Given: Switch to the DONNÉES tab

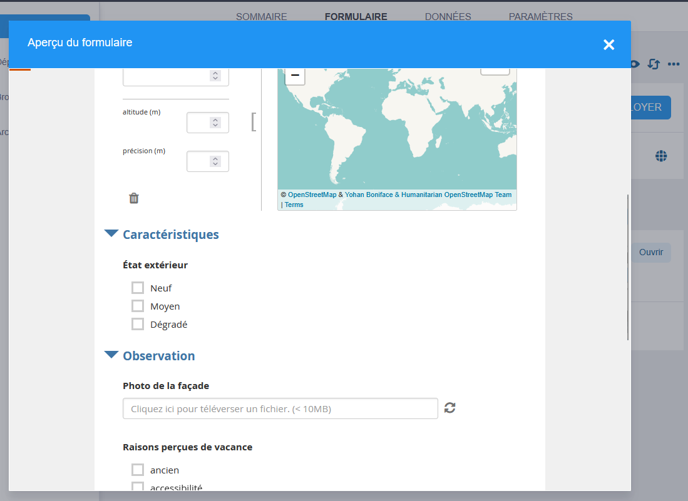Looking at the screenshot, I should pyautogui.click(x=448, y=17).
